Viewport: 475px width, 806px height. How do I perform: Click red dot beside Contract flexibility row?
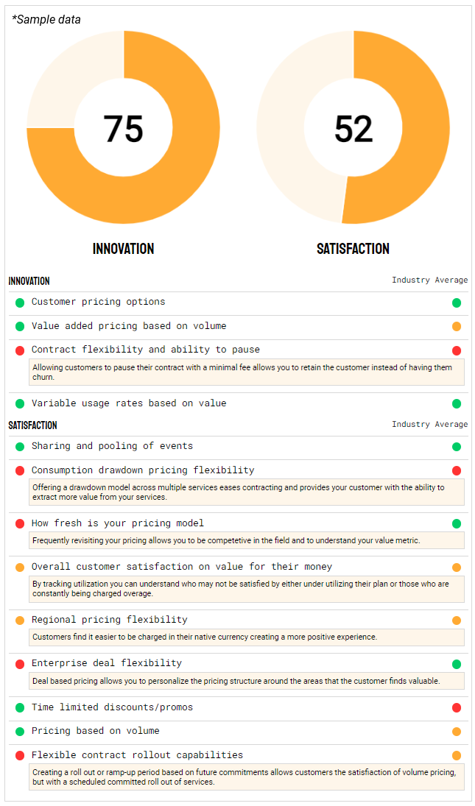20,350
